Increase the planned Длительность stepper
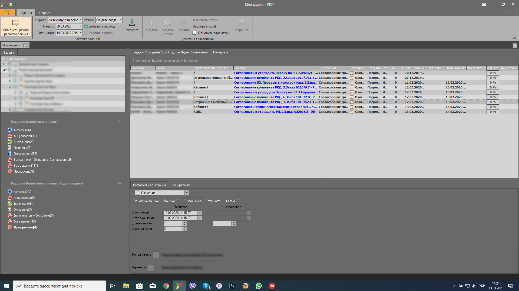Screen dimensions: 519x291 coord(184,222)
